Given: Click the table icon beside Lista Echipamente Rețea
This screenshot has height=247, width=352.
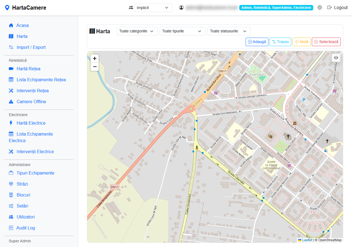Looking at the screenshot, I should point(11,80).
